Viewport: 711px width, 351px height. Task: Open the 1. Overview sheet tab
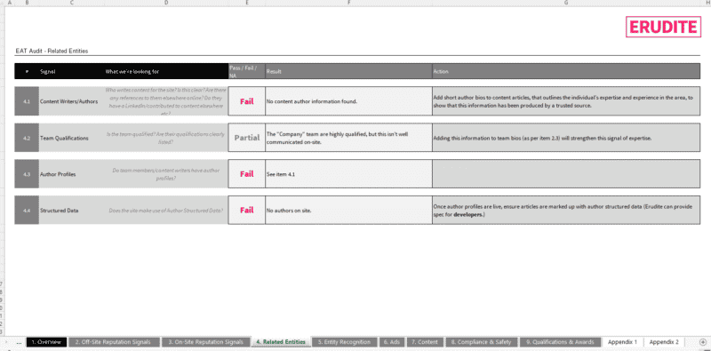[47, 342]
